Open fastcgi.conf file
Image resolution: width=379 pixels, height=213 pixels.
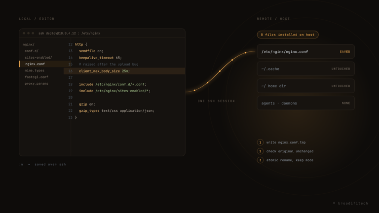tap(36, 77)
